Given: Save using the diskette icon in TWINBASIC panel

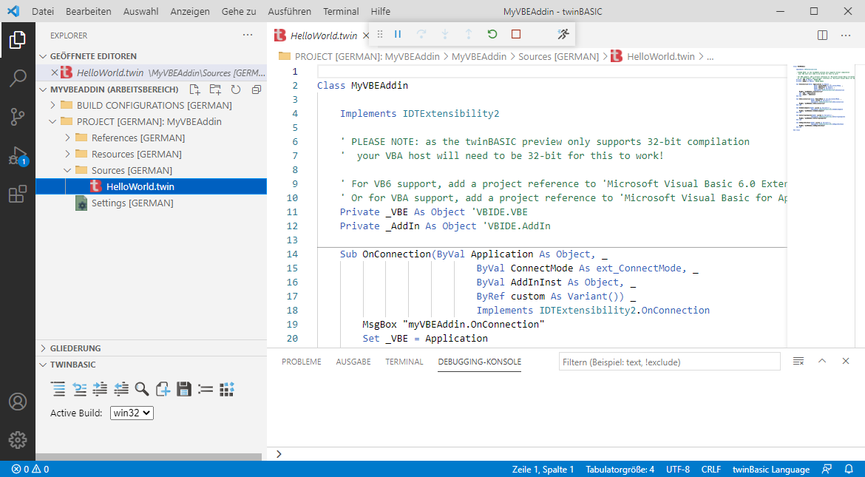Looking at the screenshot, I should click(x=183, y=388).
